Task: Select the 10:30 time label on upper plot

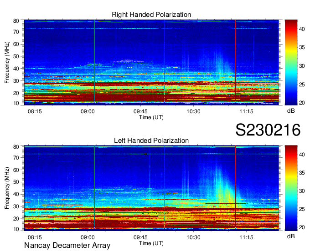Action: (x=193, y=111)
